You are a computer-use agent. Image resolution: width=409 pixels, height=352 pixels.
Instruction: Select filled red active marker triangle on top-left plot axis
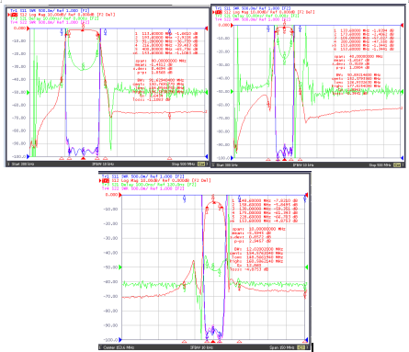coord(83,158)
